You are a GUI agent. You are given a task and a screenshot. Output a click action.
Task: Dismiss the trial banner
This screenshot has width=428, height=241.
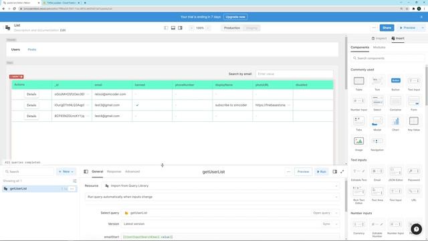[421, 17]
